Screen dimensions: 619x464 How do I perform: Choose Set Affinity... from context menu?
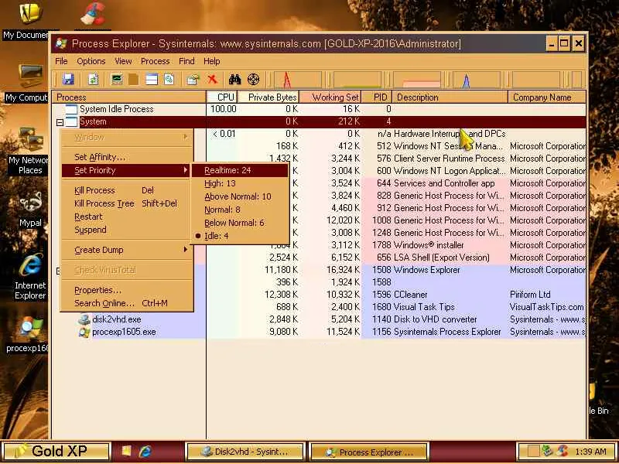click(x=126, y=157)
